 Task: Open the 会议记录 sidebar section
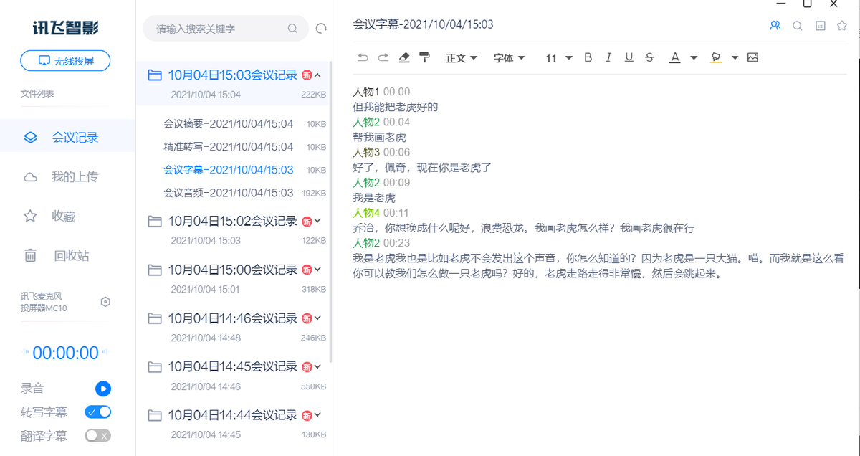[x=67, y=138]
